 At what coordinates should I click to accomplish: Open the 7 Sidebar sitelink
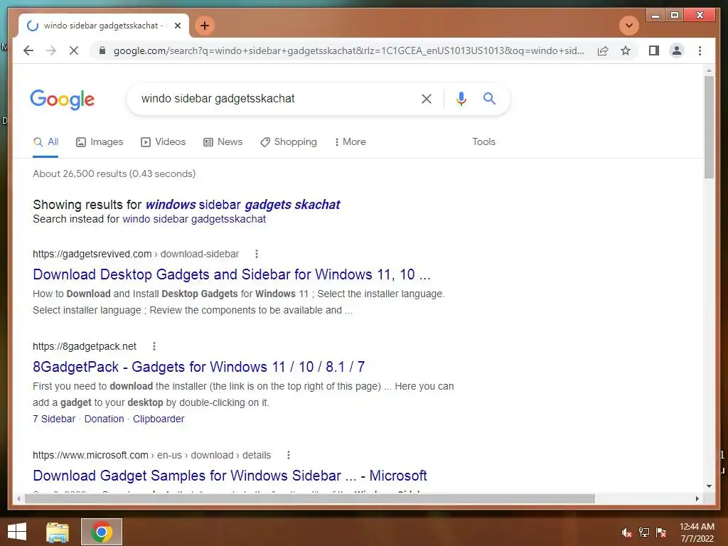[x=54, y=419]
